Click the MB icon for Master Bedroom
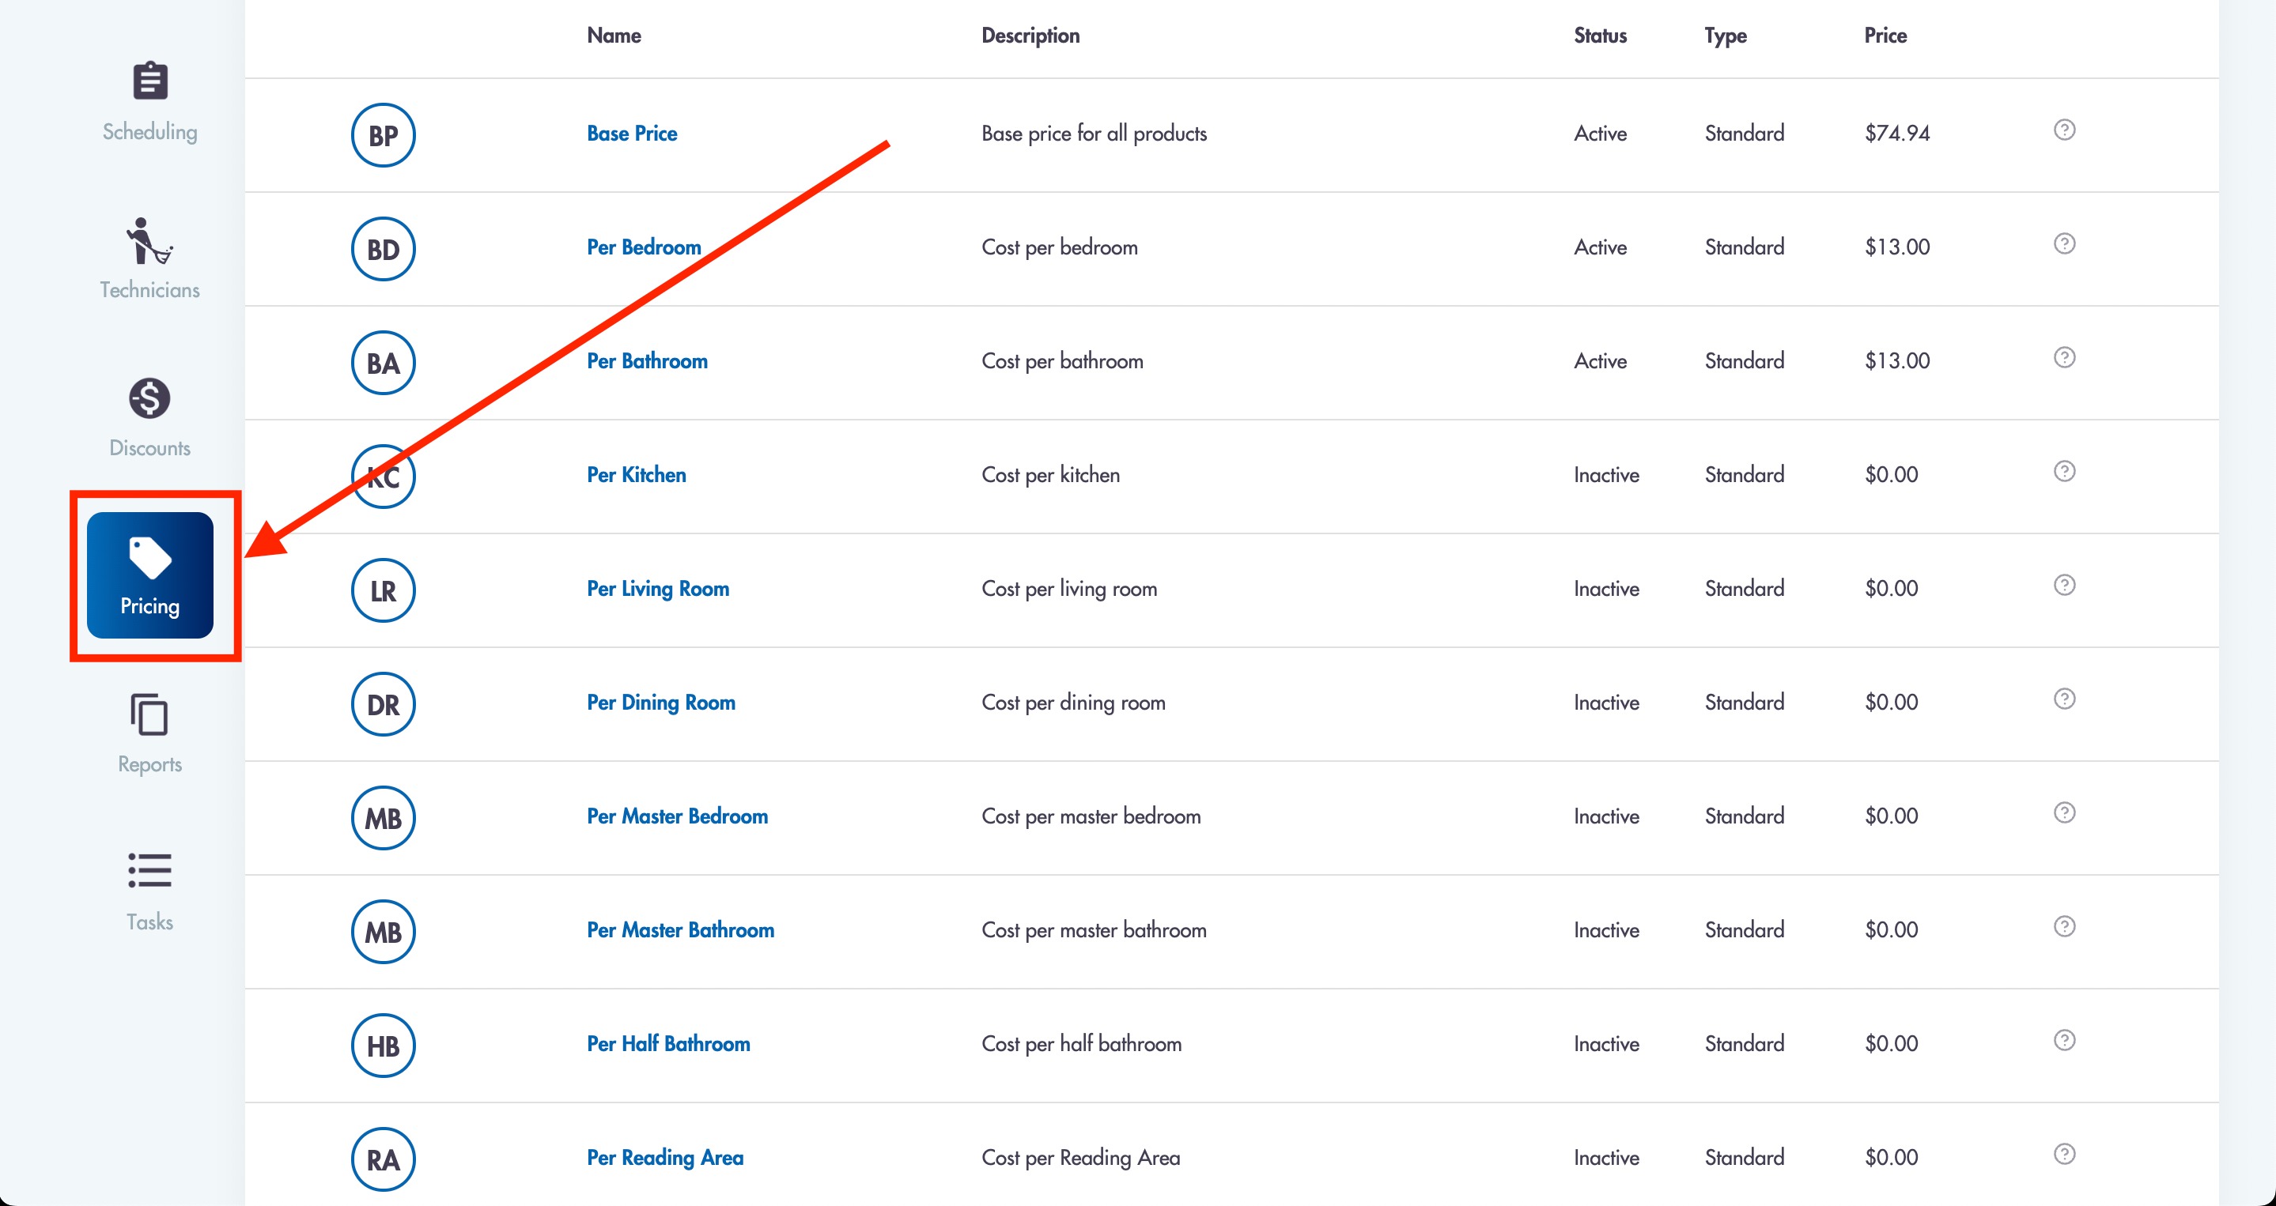 click(383, 819)
